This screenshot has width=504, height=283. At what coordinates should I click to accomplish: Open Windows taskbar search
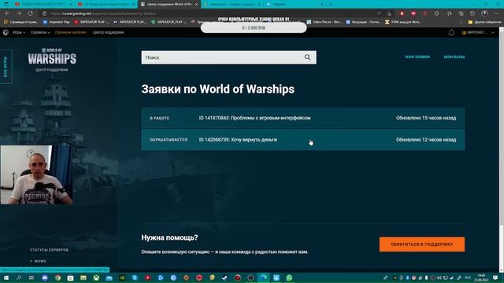click(19, 277)
